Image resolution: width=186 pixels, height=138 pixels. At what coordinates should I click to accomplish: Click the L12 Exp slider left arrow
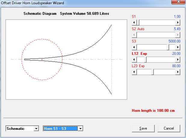tap(134, 59)
